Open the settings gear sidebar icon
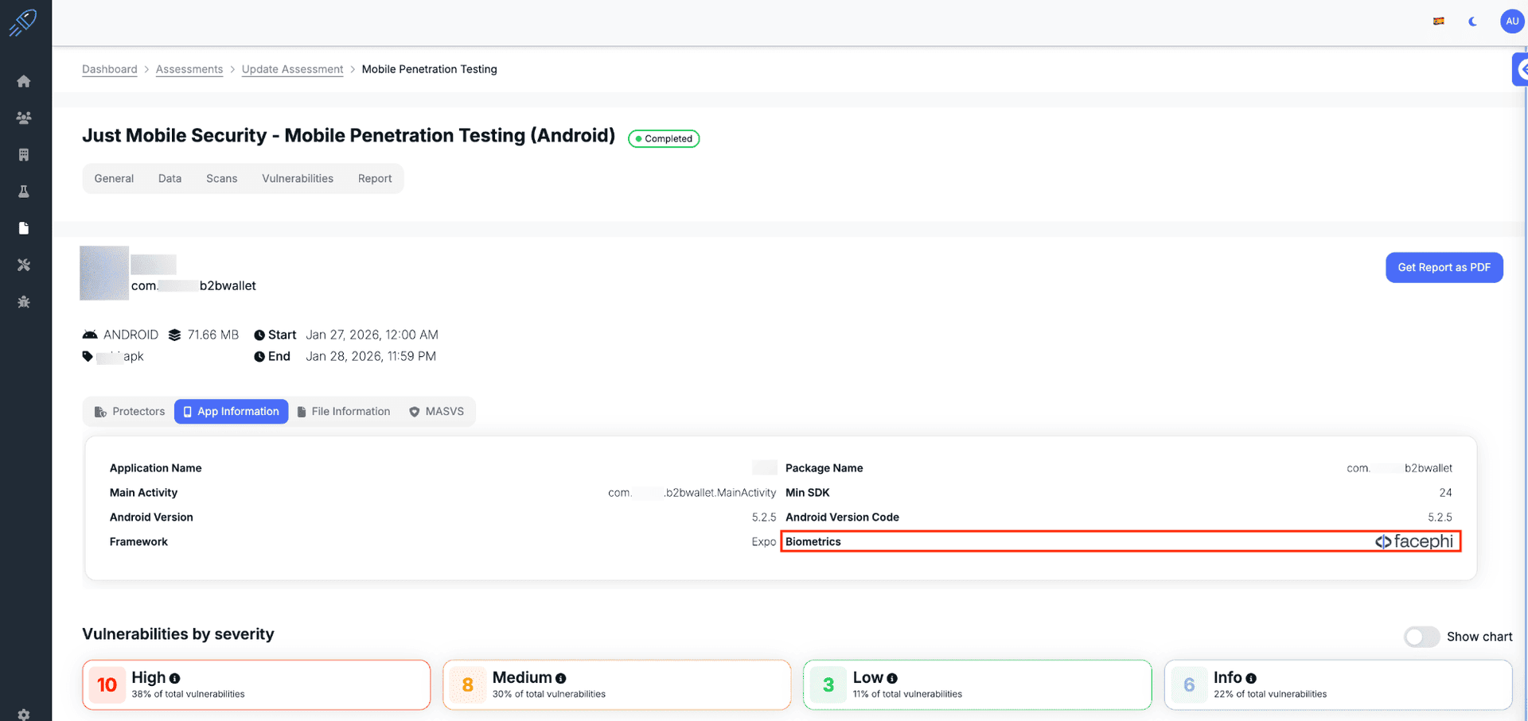 point(24,714)
